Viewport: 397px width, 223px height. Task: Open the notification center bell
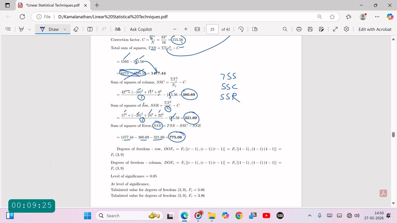point(389,216)
